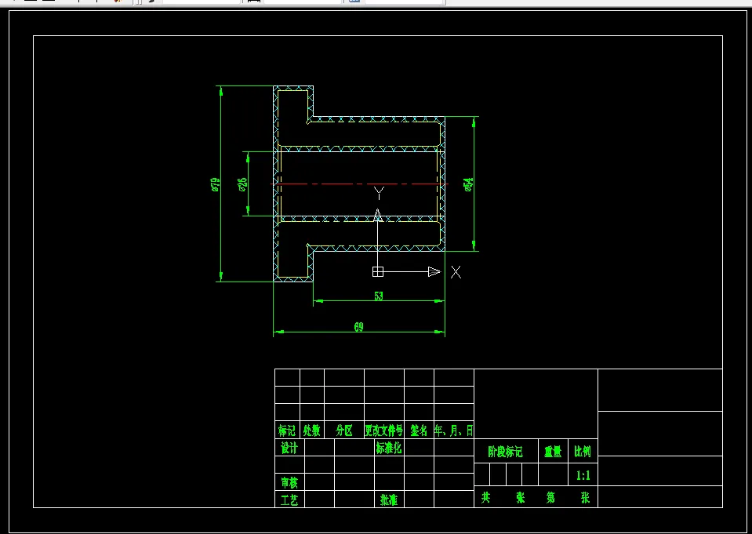Select the 设计 label in title block

click(289, 448)
